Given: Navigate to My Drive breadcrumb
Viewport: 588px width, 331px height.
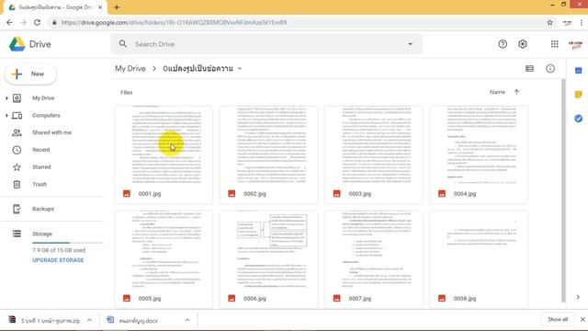Looking at the screenshot, I should click(130, 69).
